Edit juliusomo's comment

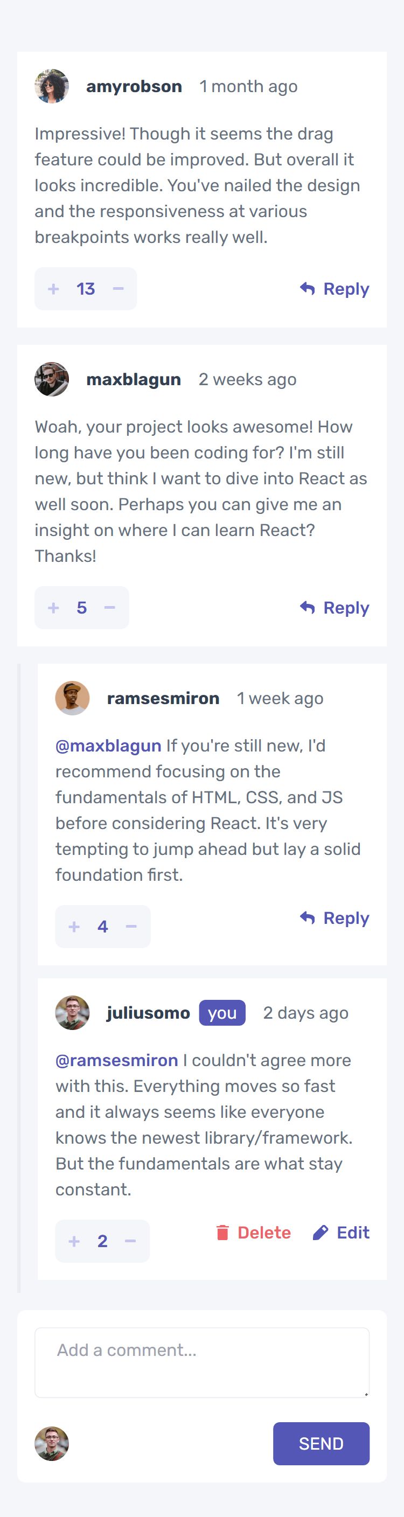point(342,1232)
